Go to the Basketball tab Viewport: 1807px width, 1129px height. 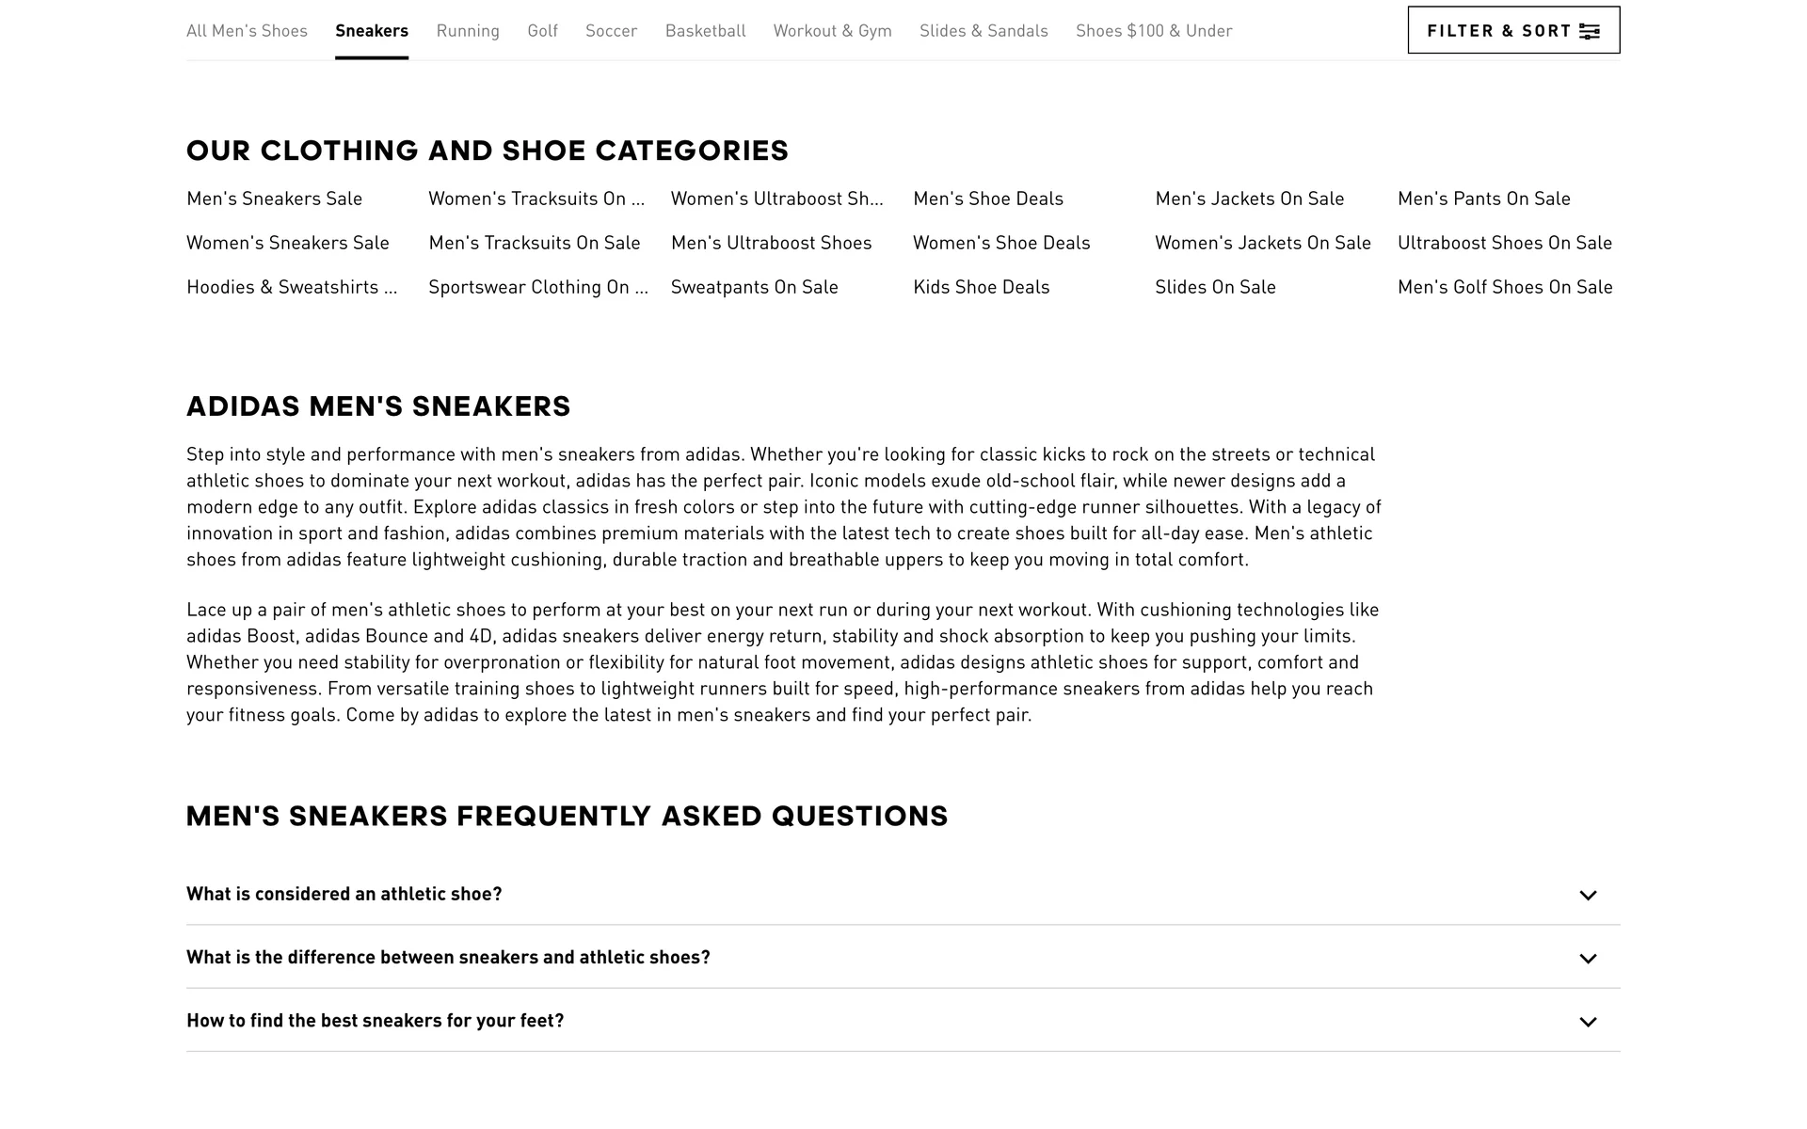[x=705, y=31]
